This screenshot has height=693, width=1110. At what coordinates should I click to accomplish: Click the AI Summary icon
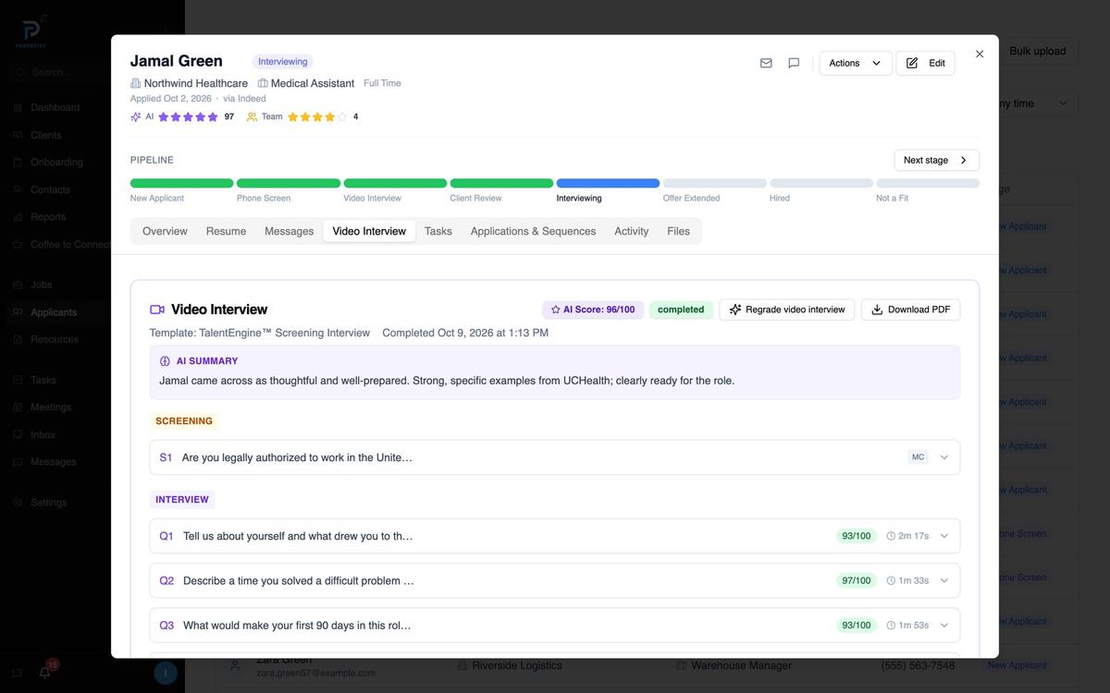coord(165,361)
